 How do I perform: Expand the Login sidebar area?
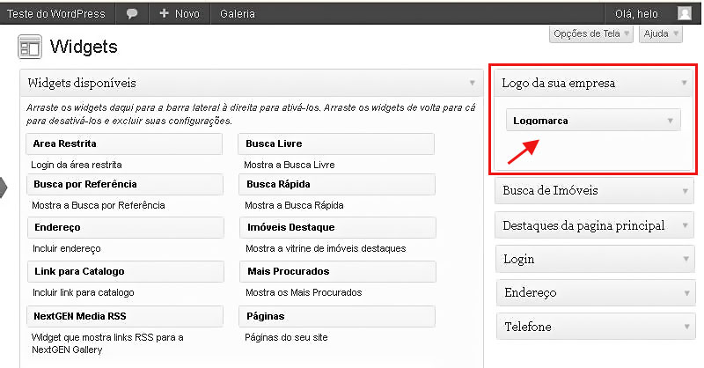coord(685,260)
